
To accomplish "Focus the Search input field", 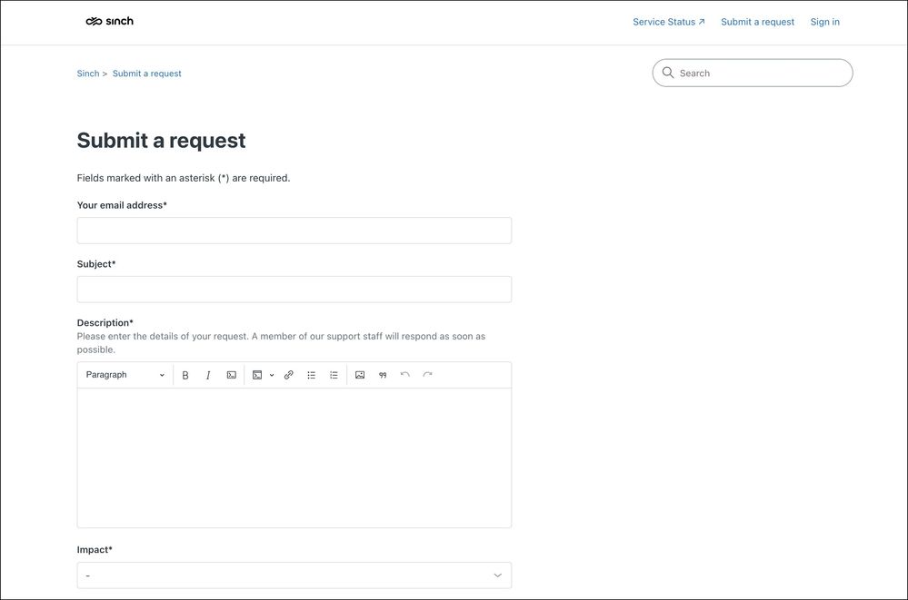I will click(753, 73).
